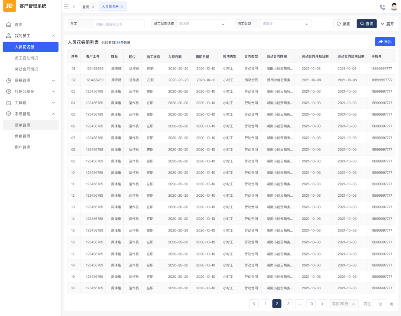
Task: Click the company name in row 05
Action: click(x=280, y=115)
